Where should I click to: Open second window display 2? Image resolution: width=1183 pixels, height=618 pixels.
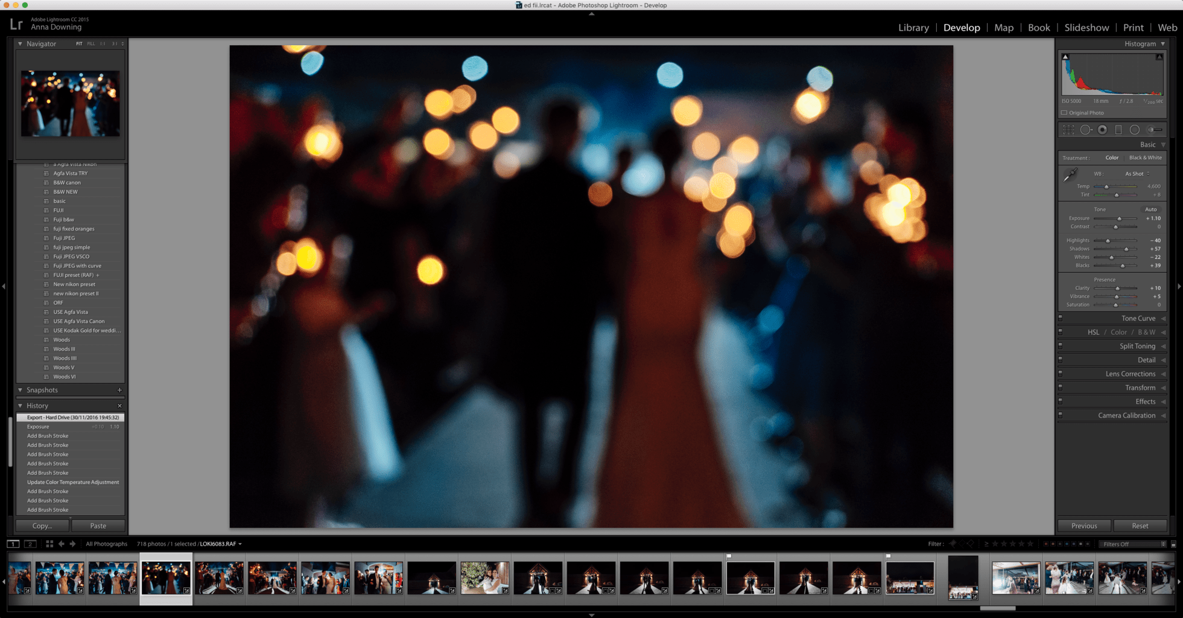click(x=30, y=544)
